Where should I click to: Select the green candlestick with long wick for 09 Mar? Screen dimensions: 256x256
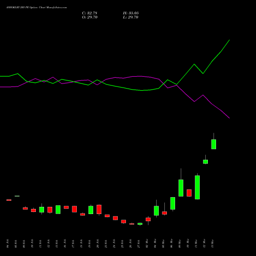[181, 188]
